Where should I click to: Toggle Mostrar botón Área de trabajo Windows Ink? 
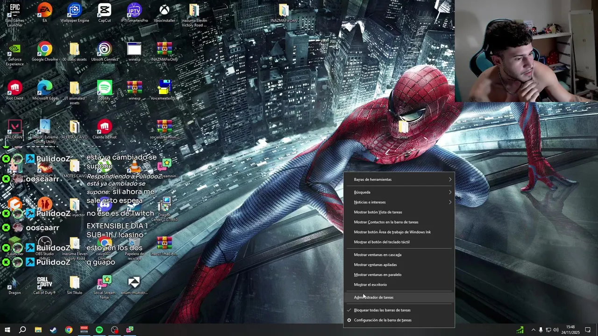pyautogui.click(x=399, y=232)
